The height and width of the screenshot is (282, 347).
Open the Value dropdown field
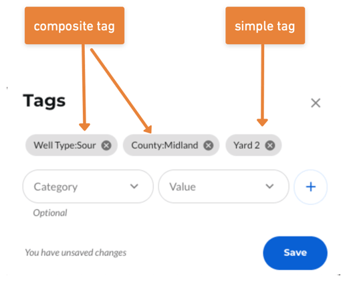[223, 186]
